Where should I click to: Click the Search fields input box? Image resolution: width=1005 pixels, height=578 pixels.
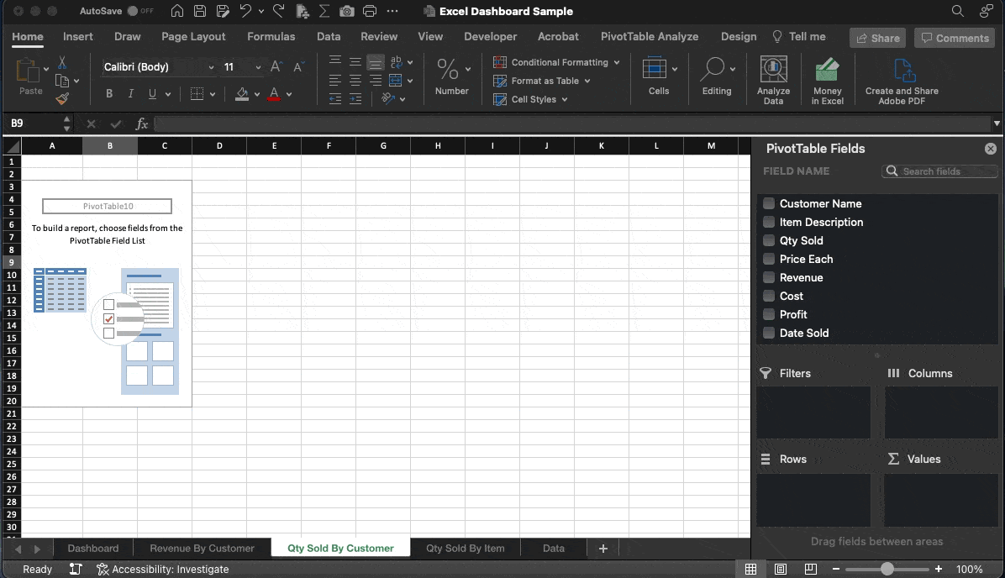(x=941, y=171)
